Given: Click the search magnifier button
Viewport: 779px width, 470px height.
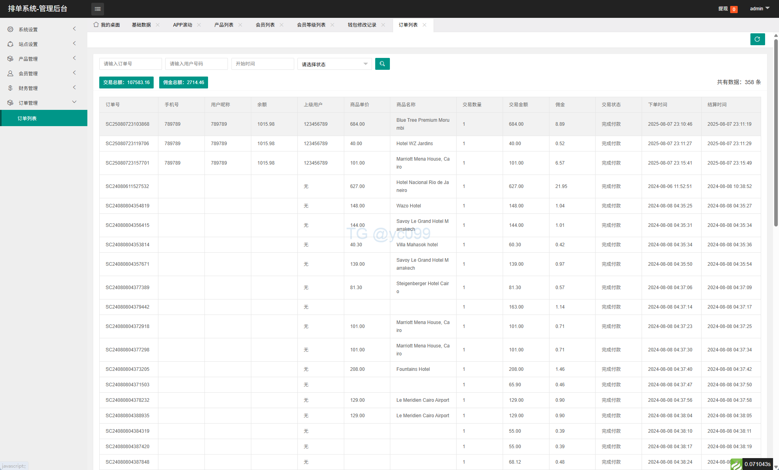Looking at the screenshot, I should 382,64.
